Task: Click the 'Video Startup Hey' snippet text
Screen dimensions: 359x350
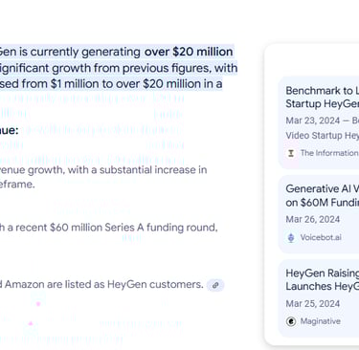Action: point(323,136)
